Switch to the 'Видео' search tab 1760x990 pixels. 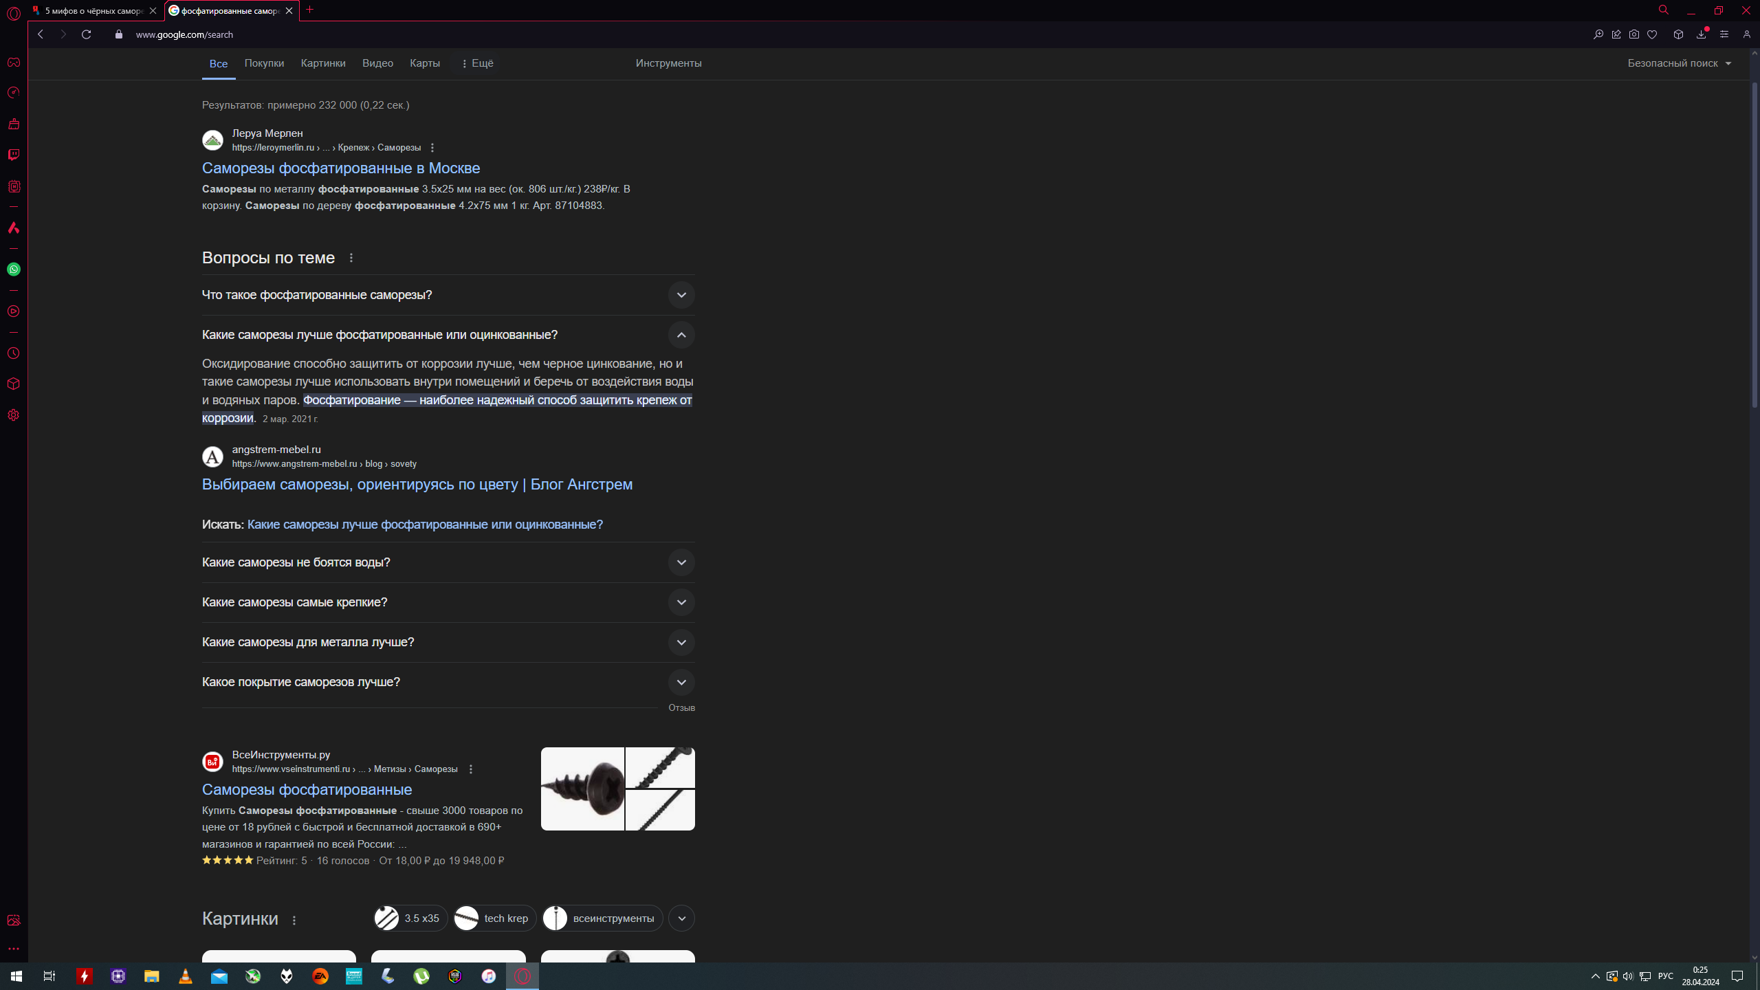click(x=377, y=63)
